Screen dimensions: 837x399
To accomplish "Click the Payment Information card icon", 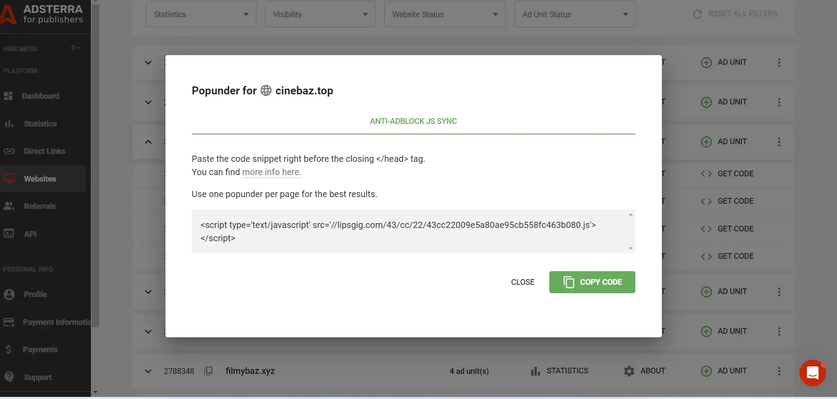I will 9,322.
